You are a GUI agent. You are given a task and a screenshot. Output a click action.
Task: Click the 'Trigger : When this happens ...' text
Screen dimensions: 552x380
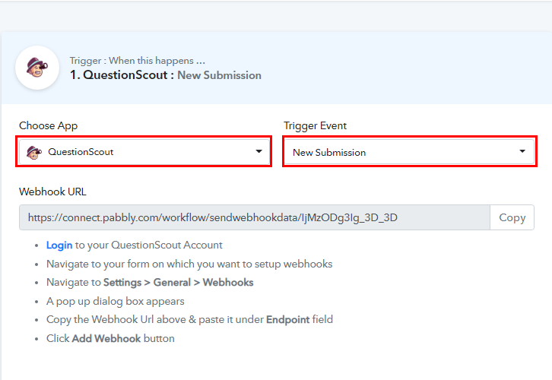click(138, 61)
